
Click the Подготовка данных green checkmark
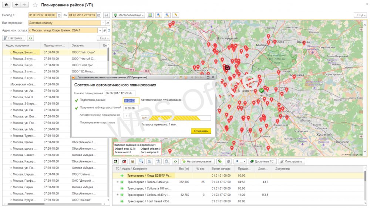pos(77,100)
